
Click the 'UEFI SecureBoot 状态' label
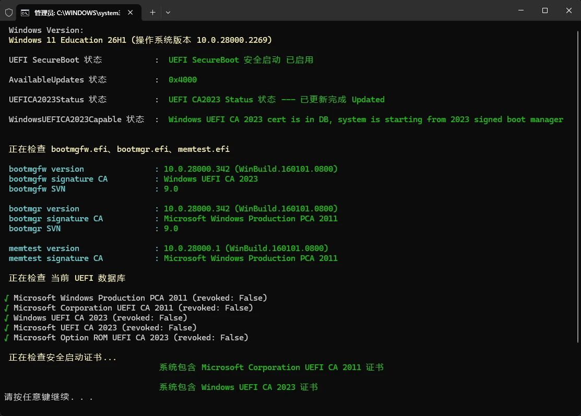[55, 60]
